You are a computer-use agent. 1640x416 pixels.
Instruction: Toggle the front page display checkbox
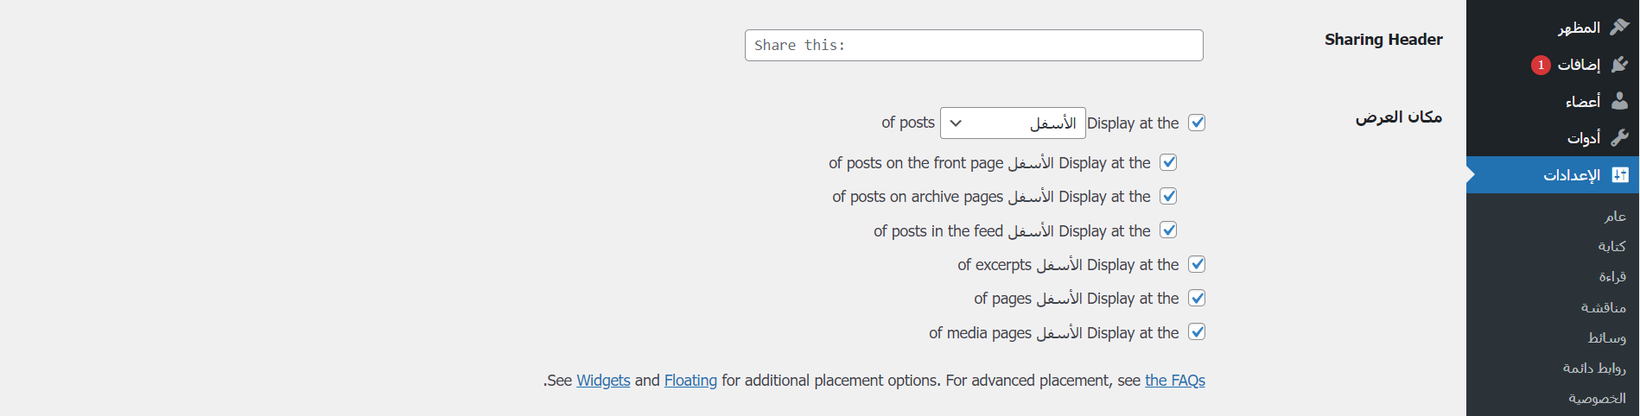pyautogui.click(x=1168, y=162)
